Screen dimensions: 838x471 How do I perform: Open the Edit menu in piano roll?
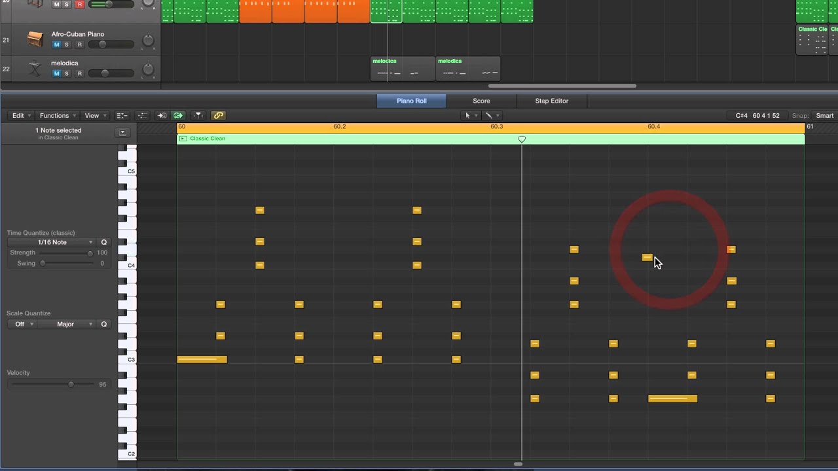pos(22,116)
